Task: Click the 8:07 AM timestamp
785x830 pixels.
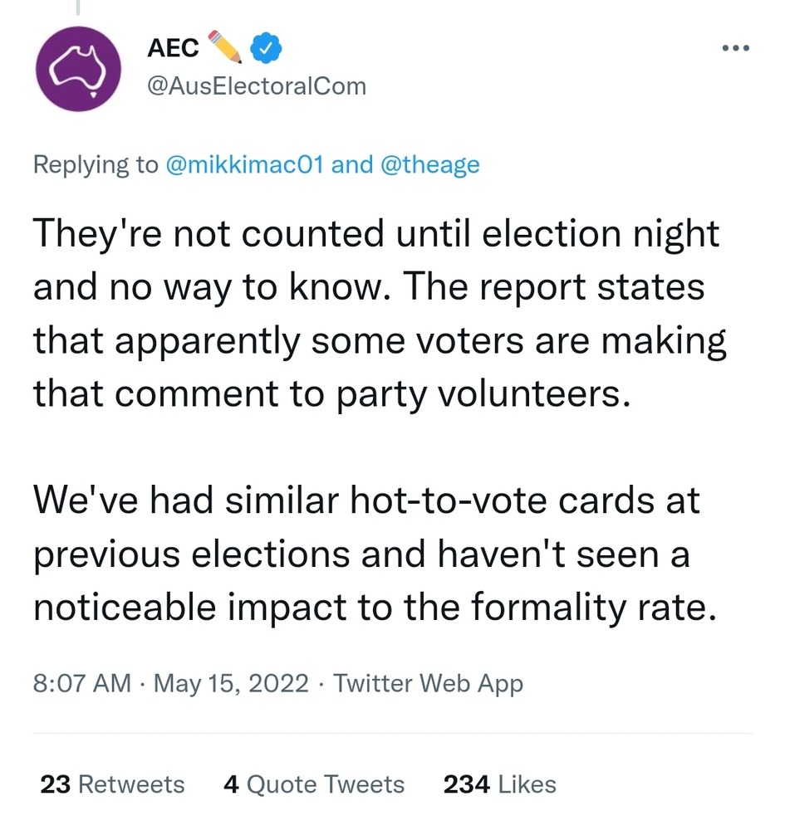Action: coord(81,683)
